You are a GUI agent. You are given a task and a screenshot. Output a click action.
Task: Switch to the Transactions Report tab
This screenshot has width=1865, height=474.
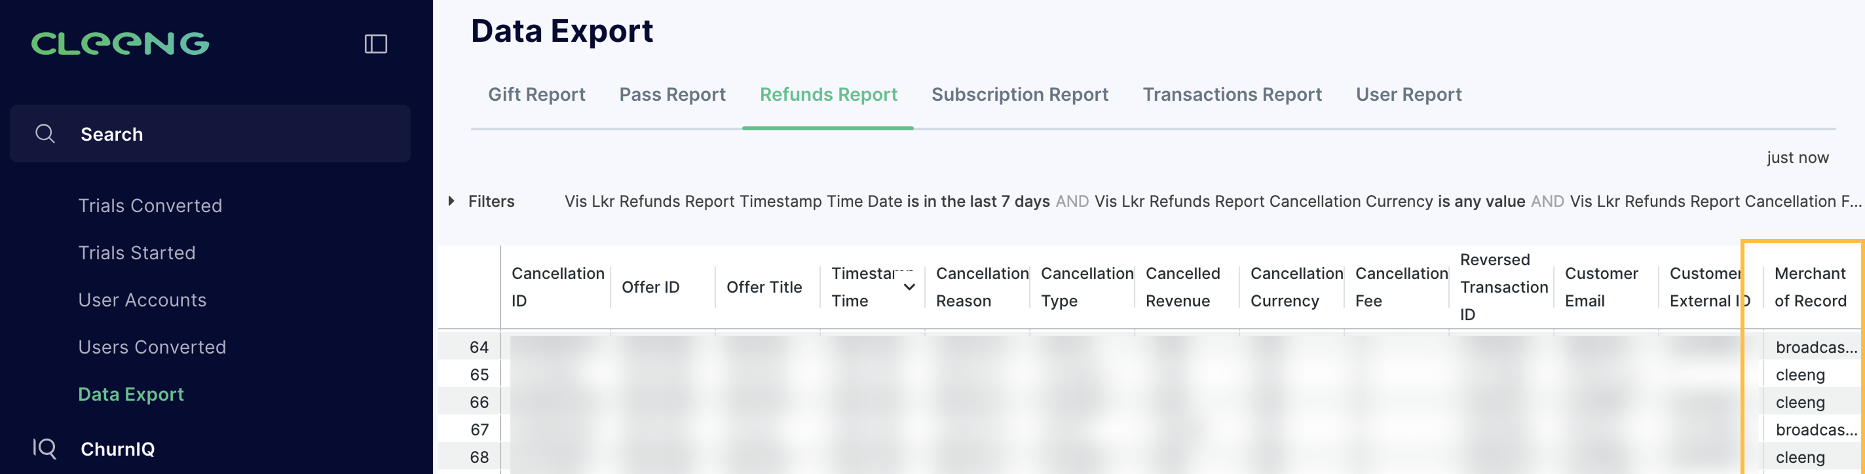point(1232,94)
